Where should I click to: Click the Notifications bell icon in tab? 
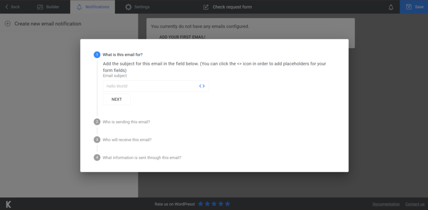click(x=79, y=7)
